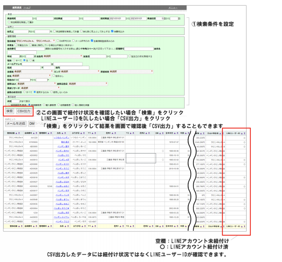
Task: Sort 登録店舗 descending in the top header row
Action: click(19, 133)
